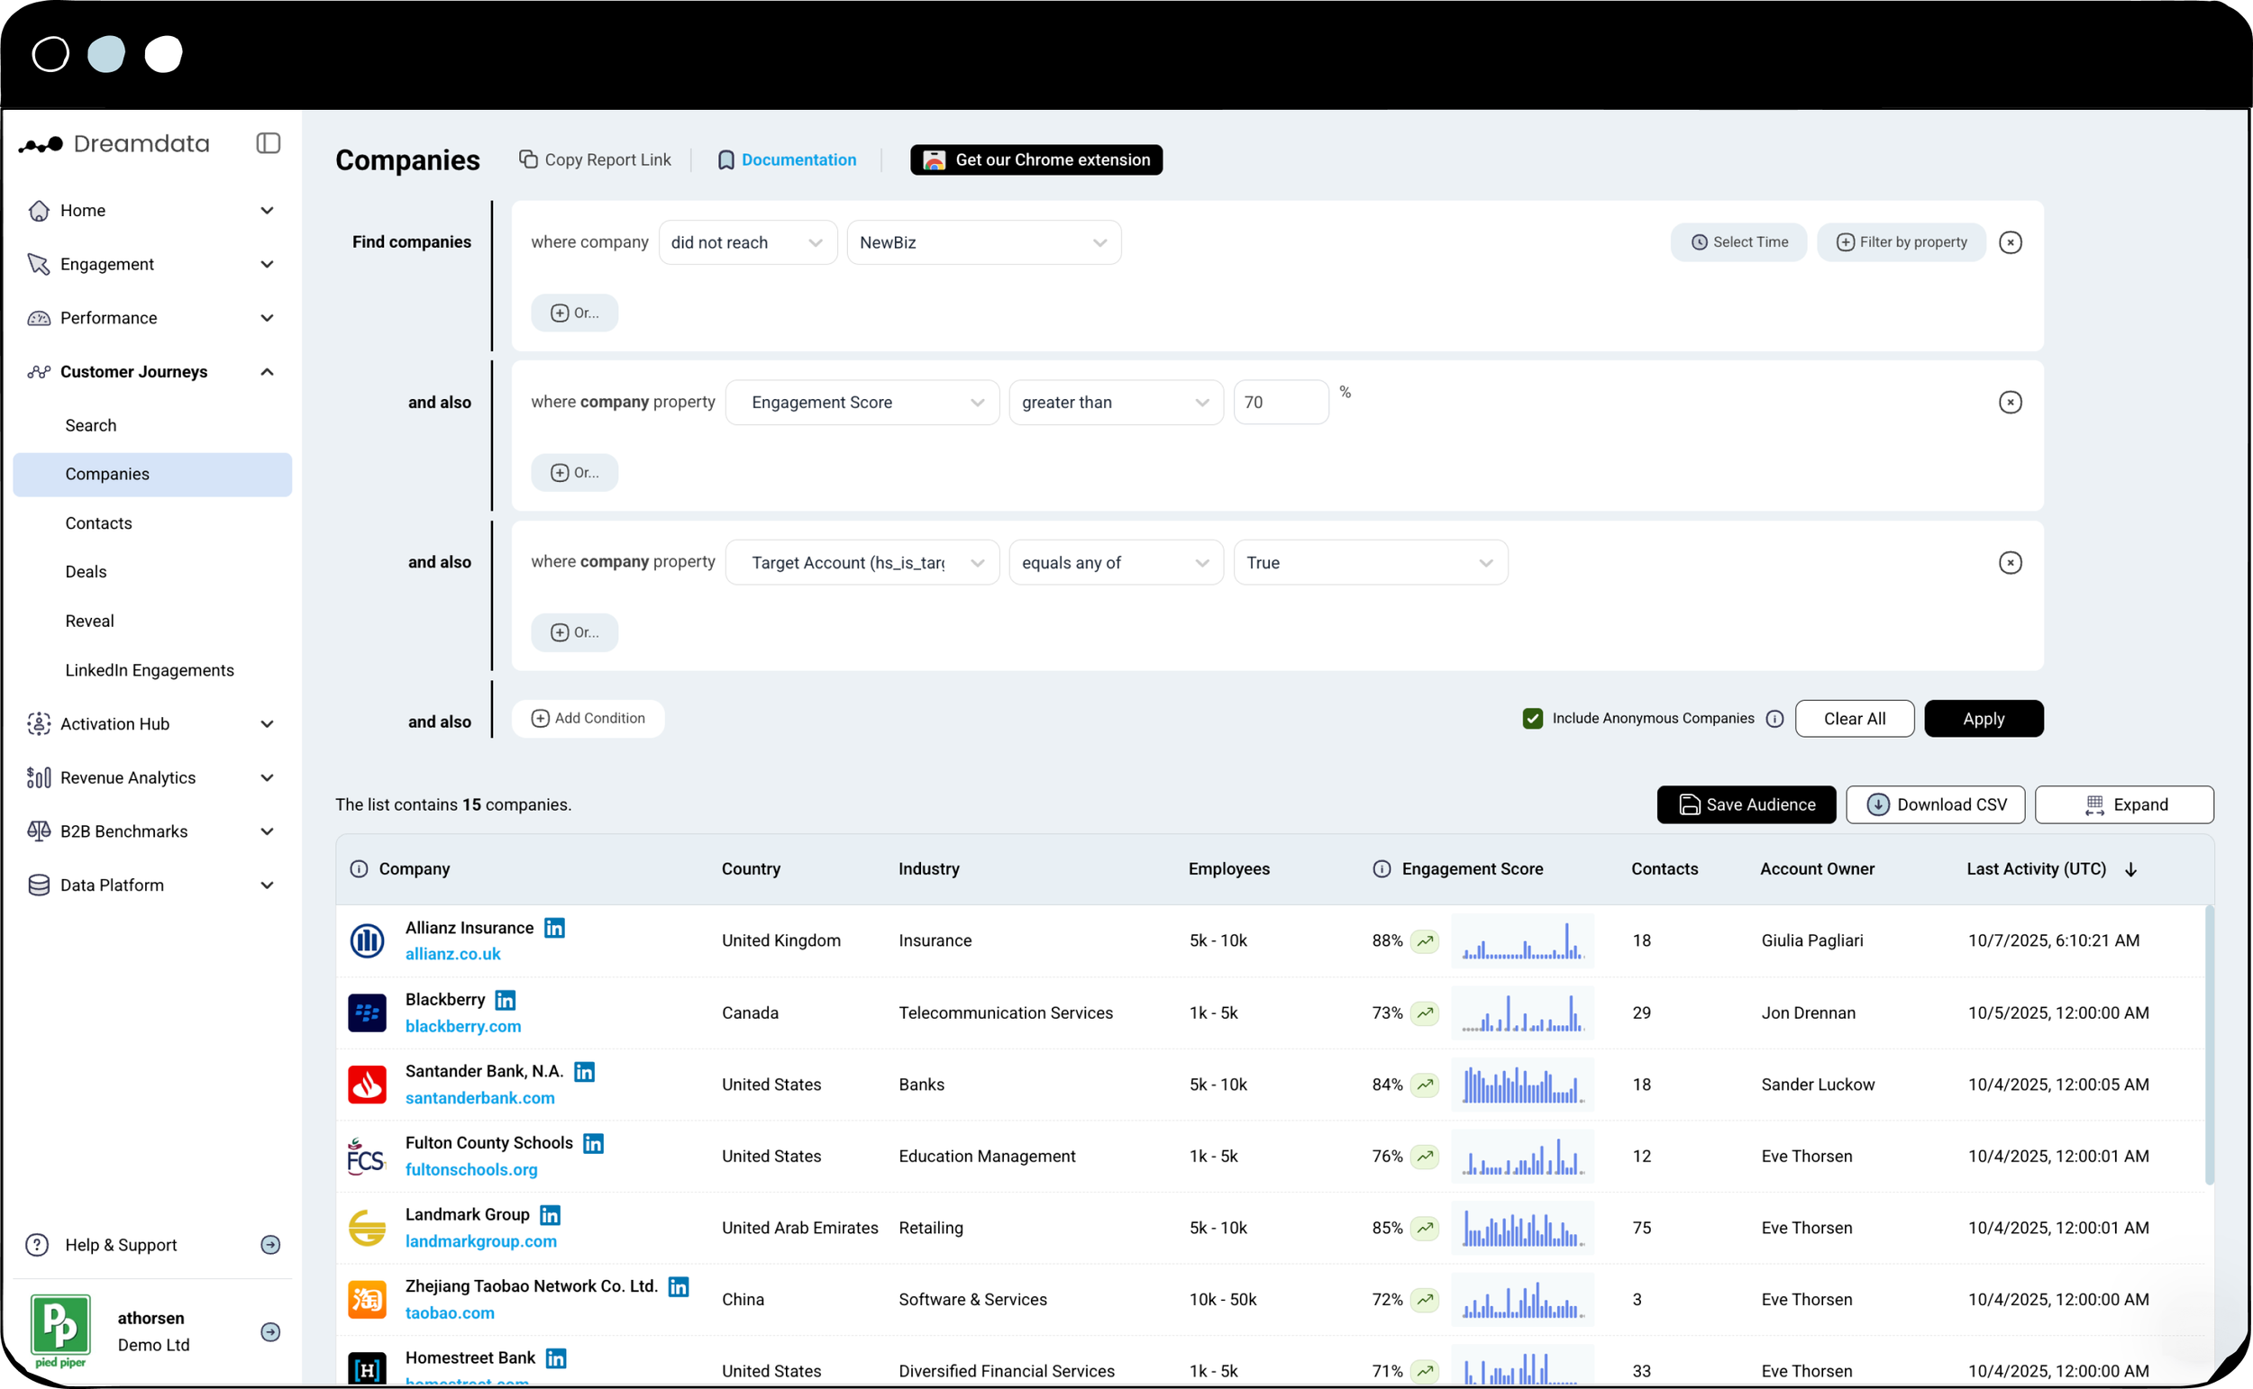The height and width of the screenshot is (1389, 2253).
Task: Open the Blackberry LinkedIn profile icon
Action: pyautogui.click(x=506, y=1000)
